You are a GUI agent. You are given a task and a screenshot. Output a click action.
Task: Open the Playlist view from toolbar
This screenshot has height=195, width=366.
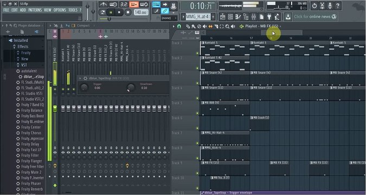(223, 17)
